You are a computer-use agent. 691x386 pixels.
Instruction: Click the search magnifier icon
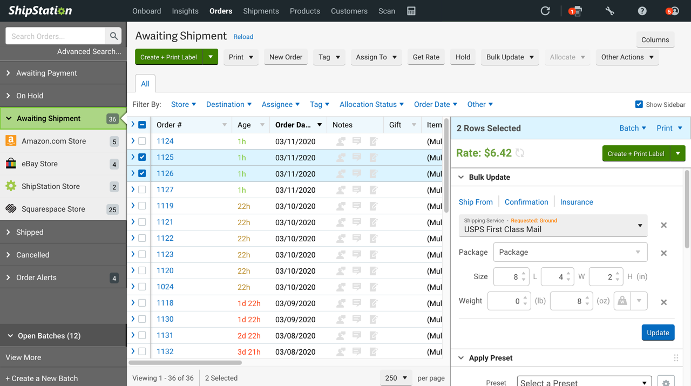click(113, 36)
